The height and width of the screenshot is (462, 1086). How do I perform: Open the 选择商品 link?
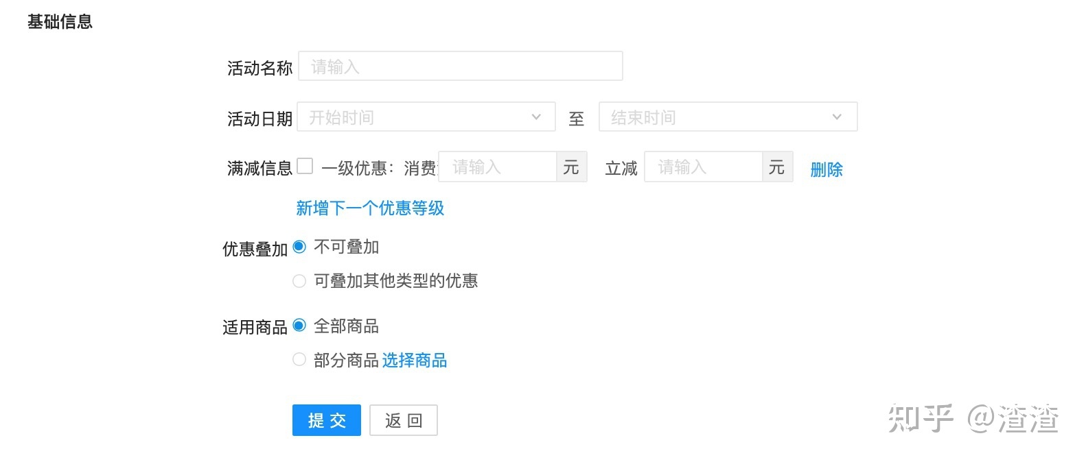415,360
